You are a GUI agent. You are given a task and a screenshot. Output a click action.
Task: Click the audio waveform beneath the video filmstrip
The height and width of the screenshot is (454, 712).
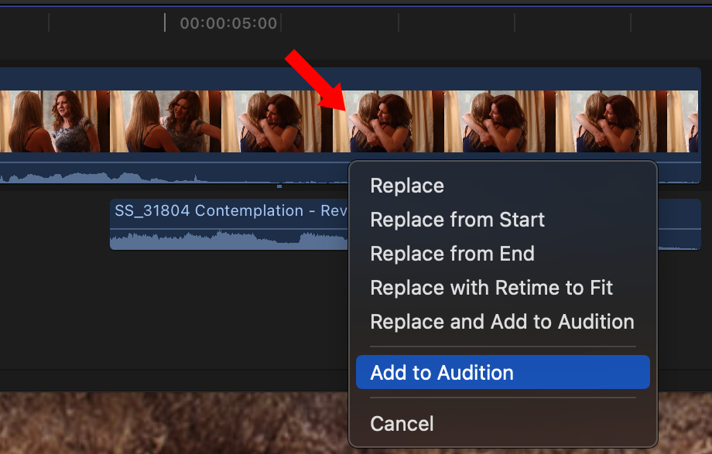(x=173, y=176)
